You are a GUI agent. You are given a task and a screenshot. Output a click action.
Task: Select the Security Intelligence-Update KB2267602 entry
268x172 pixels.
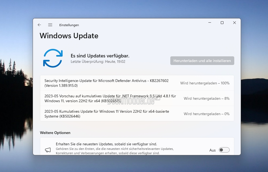click(137, 83)
